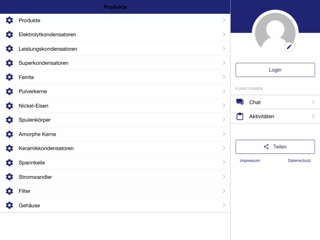Expand the Superkondensatoren row chevron

224,63
